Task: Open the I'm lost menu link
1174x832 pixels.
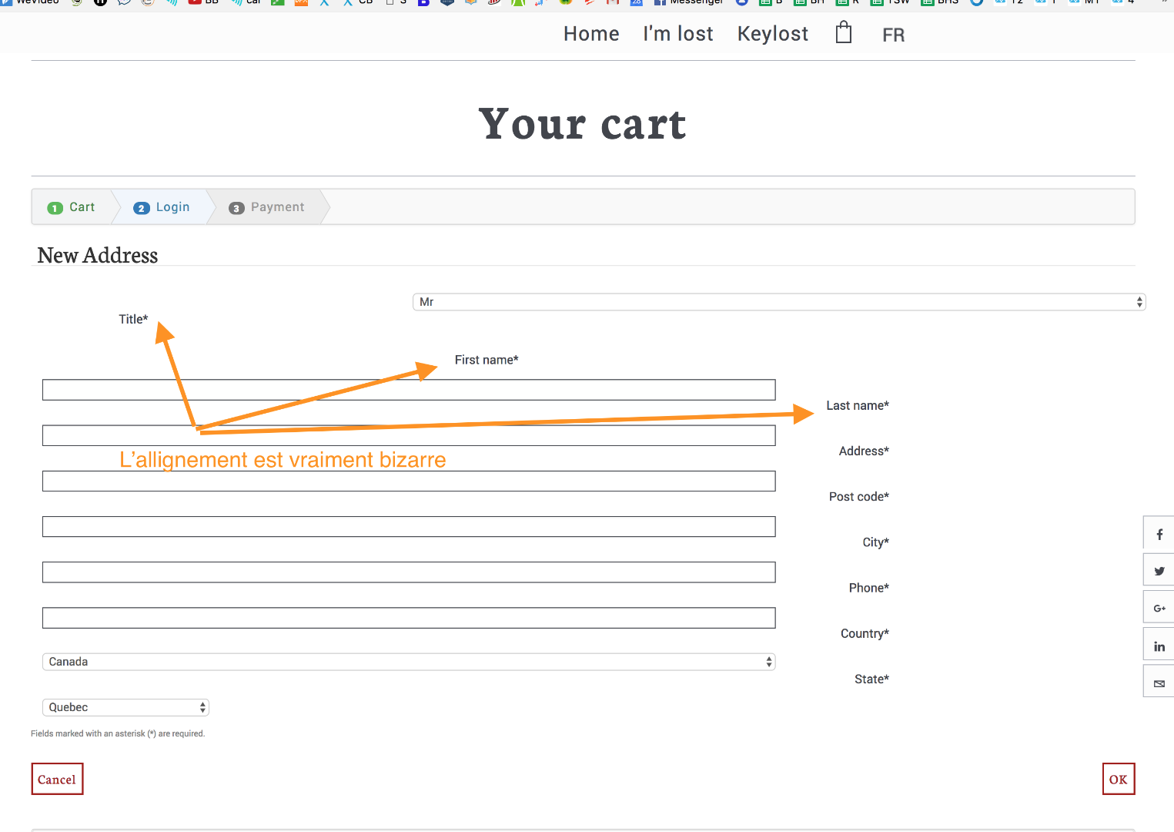Action: coord(678,34)
